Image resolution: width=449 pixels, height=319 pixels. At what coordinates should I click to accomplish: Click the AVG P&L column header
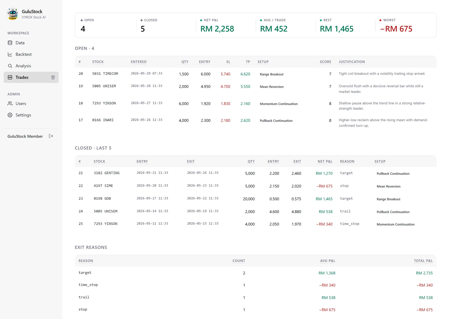coord(328,261)
